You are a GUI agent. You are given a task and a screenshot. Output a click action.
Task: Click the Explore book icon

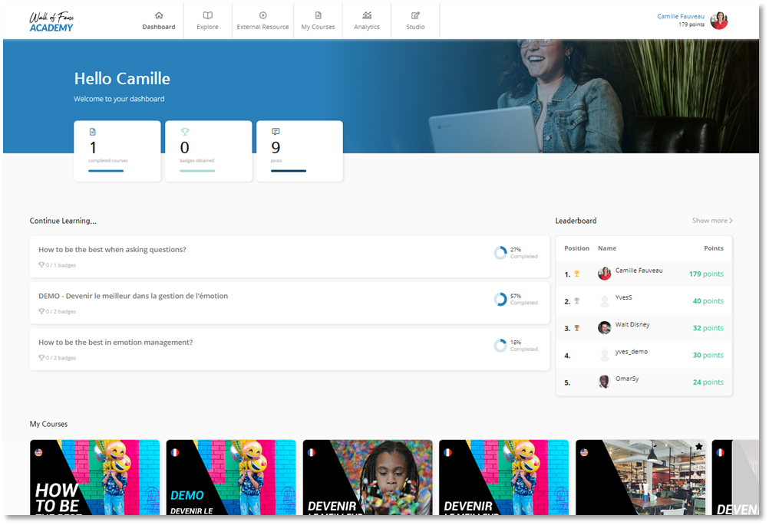[x=207, y=15]
